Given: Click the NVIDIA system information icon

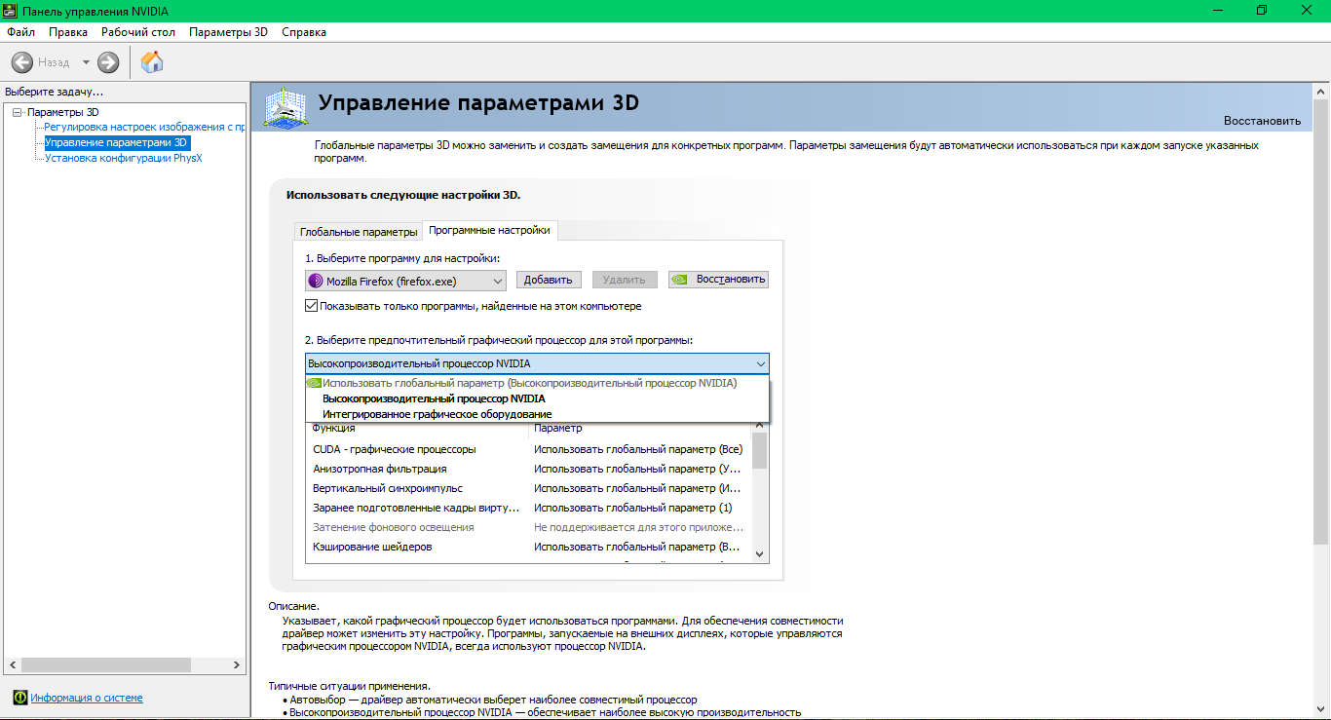Looking at the screenshot, I should click(x=19, y=698).
